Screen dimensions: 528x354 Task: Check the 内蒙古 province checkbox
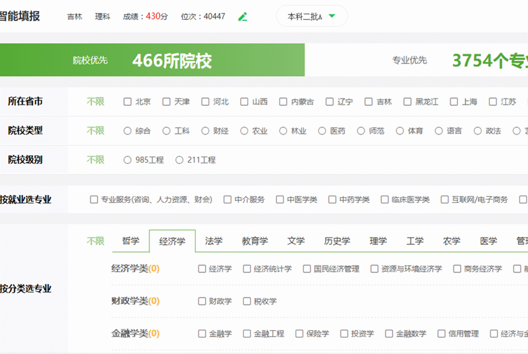click(x=283, y=101)
